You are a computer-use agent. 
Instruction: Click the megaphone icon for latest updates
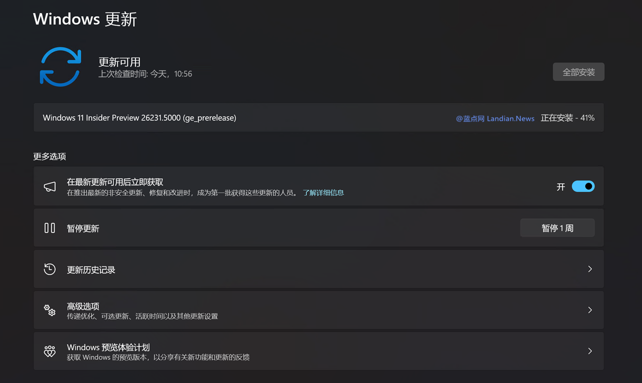pyautogui.click(x=50, y=187)
